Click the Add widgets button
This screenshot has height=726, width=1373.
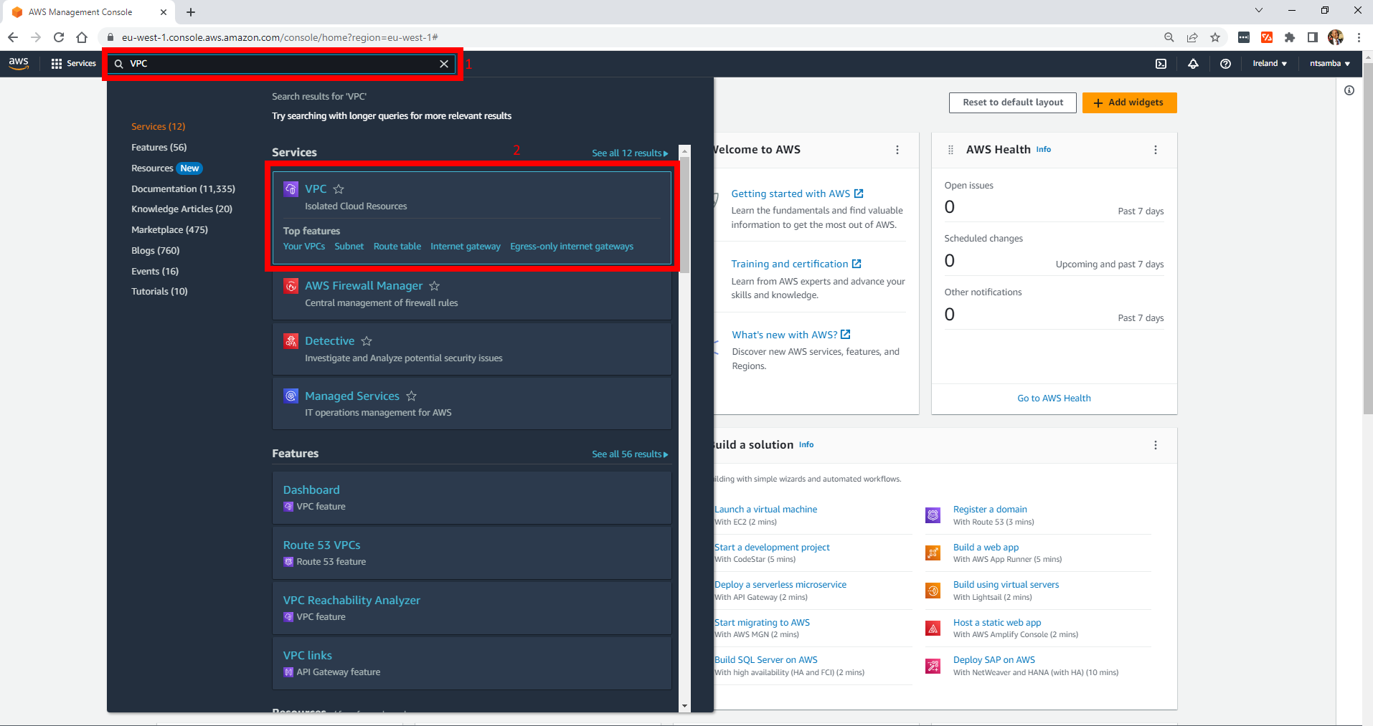pos(1129,102)
